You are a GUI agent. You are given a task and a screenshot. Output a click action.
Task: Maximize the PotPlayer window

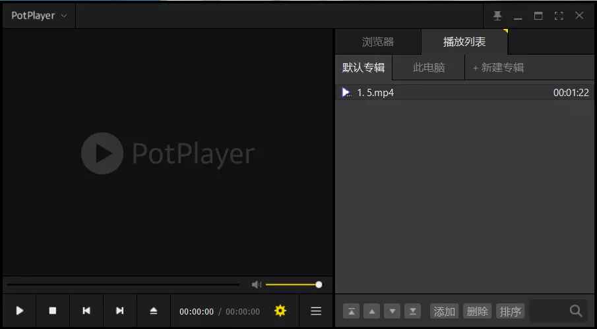[x=538, y=16]
